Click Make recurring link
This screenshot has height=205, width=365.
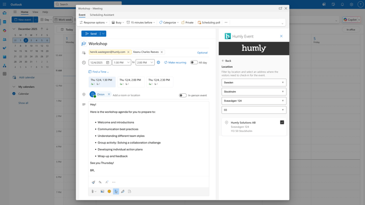(x=175, y=63)
